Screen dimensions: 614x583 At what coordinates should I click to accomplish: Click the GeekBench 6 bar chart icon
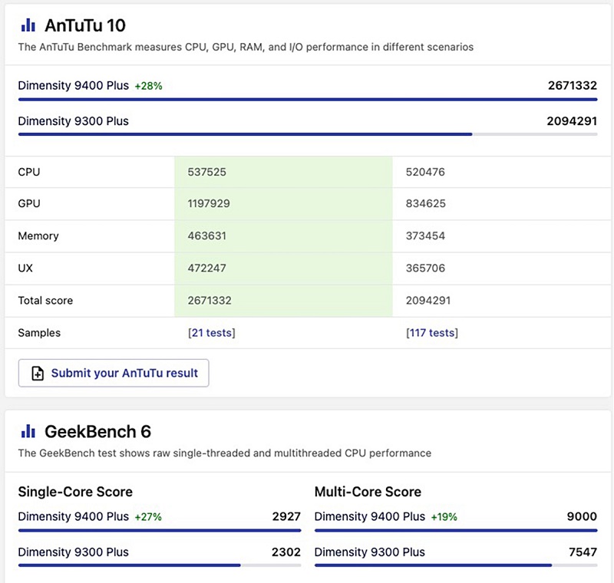pos(28,431)
